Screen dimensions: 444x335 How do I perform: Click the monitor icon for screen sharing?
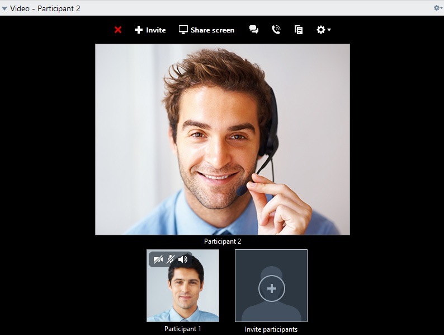pos(183,30)
